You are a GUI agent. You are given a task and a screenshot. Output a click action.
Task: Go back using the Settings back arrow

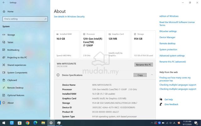[x=4, y=3]
